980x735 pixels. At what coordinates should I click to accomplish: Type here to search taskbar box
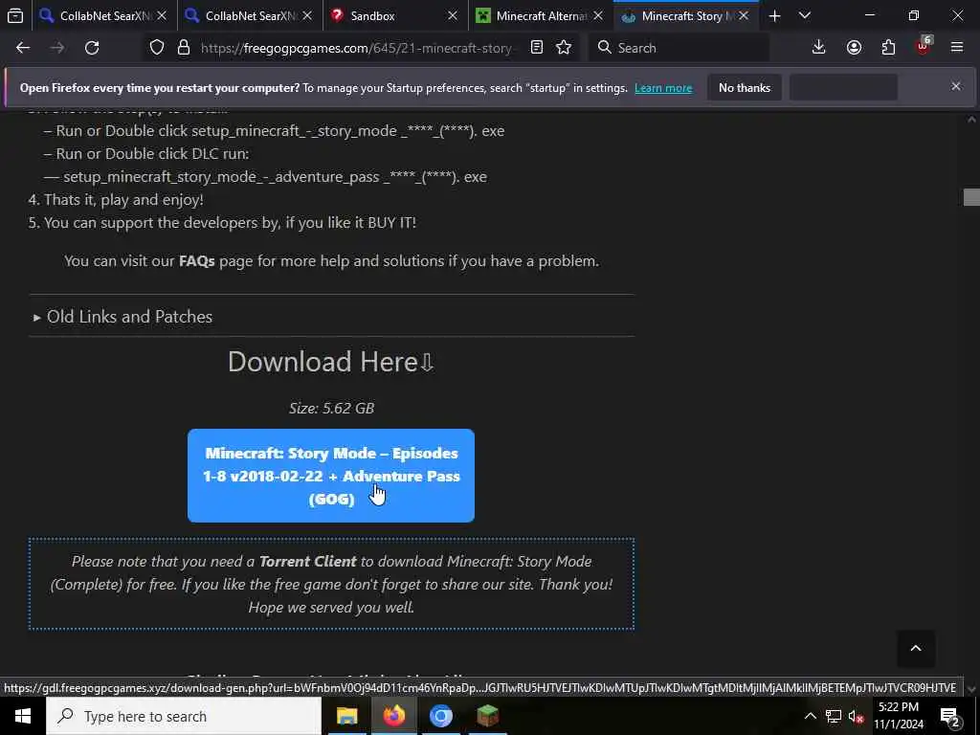pos(184,716)
